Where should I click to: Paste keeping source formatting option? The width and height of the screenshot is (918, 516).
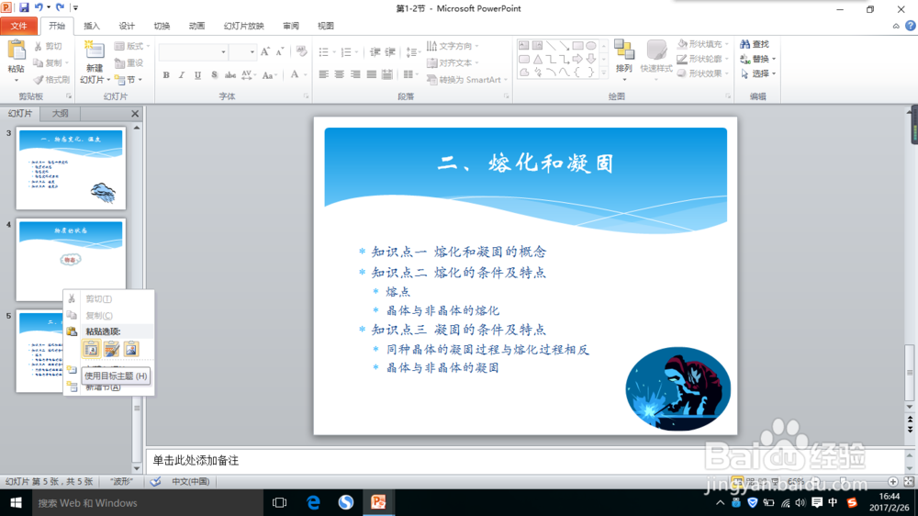(111, 349)
